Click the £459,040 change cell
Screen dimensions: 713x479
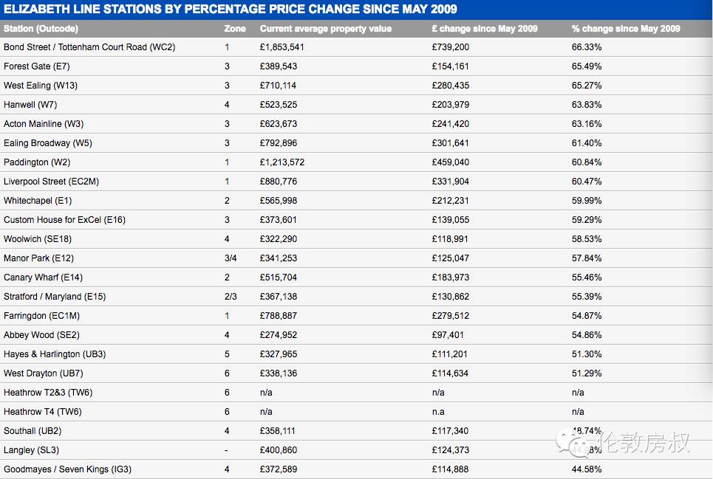coord(451,162)
